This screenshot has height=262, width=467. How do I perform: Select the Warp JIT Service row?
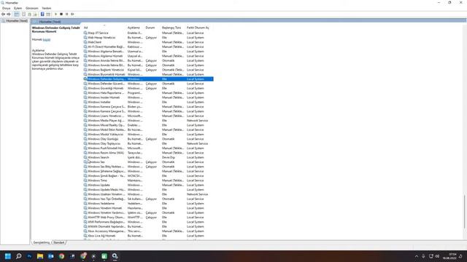(148, 33)
